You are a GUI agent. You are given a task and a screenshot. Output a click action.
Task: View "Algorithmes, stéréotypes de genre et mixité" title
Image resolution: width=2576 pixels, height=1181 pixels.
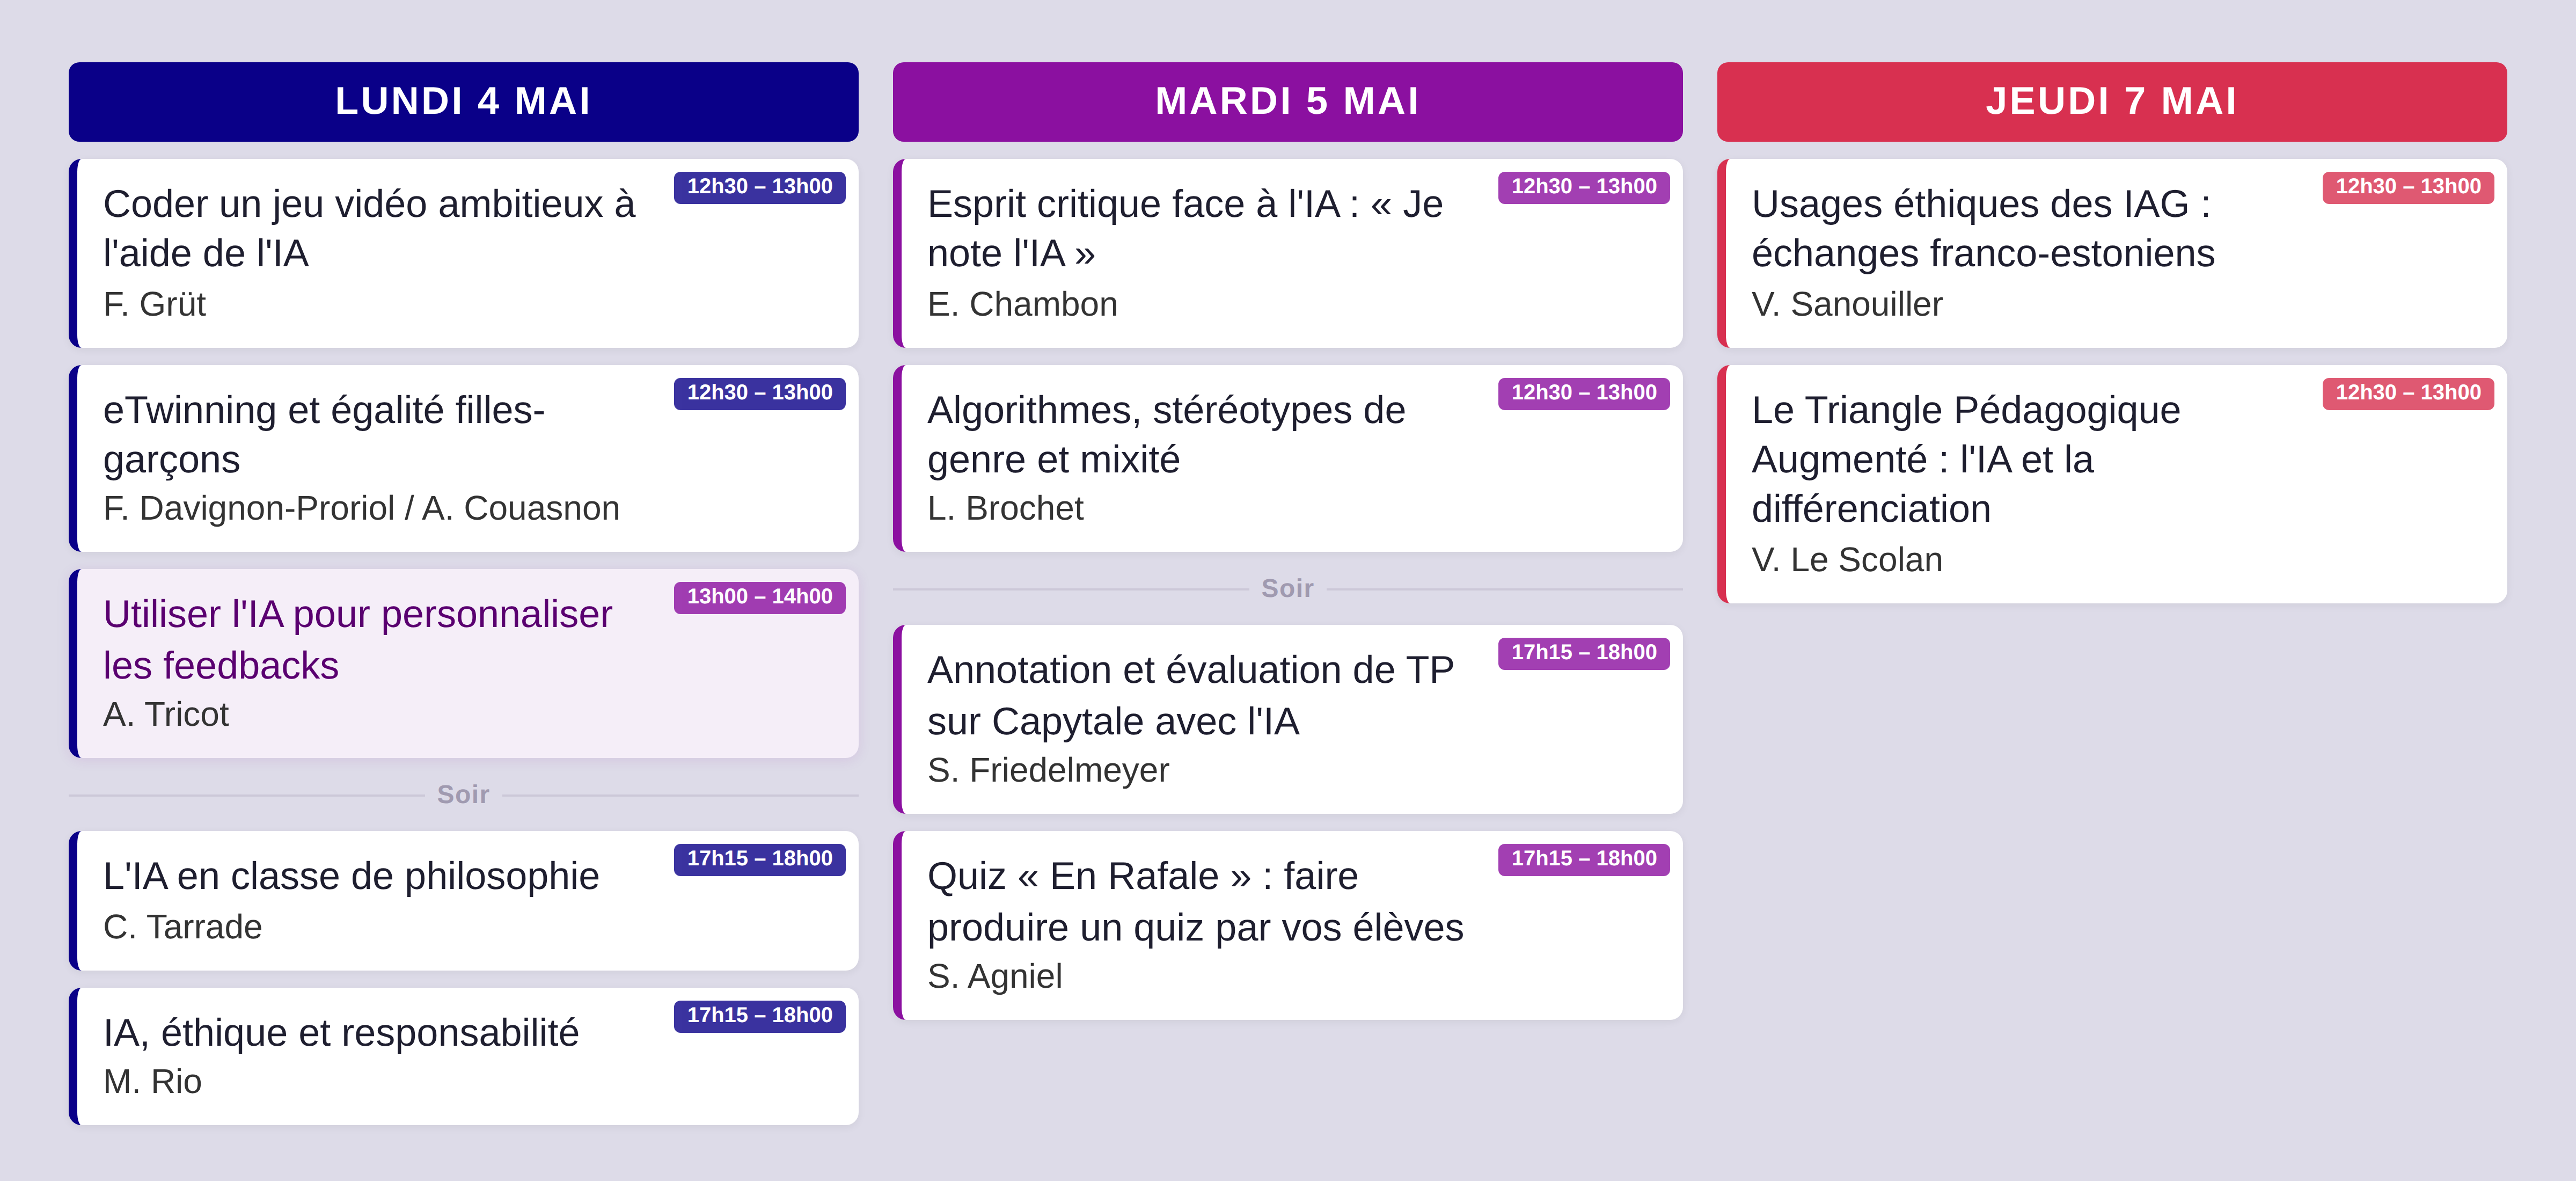pyautogui.click(x=1166, y=434)
